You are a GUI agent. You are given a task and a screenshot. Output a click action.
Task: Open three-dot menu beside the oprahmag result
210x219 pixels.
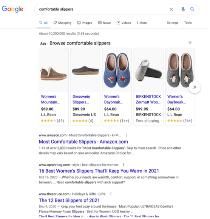(x=124, y=165)
